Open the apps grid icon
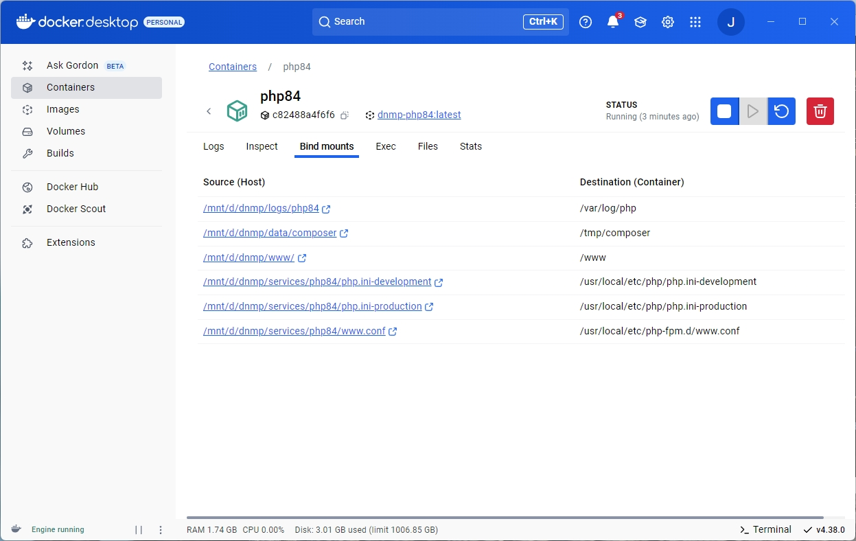The width and height of the screenshot is (856, 541). 695,22
